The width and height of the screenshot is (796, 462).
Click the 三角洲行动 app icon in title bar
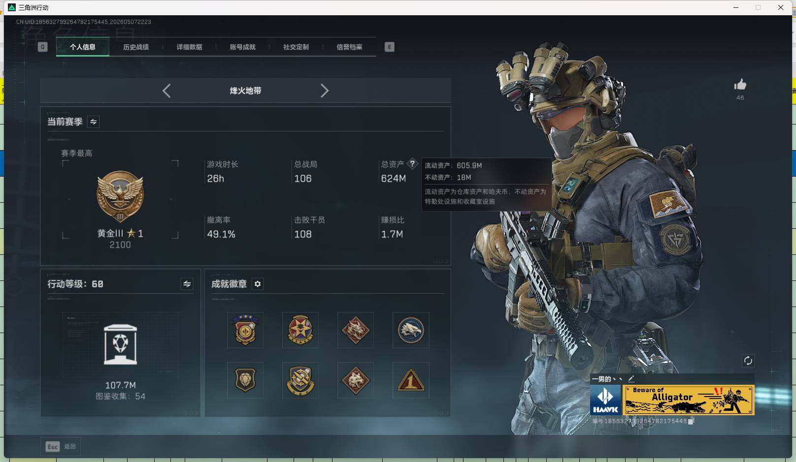pyautogui.click(x=12, y=7)
